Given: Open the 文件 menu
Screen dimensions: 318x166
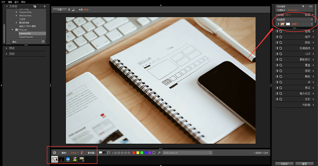Looking at the screenshot, I should (3, 2).
